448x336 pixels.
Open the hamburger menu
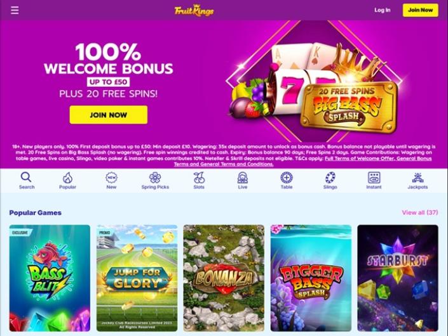tap(15, 10)
